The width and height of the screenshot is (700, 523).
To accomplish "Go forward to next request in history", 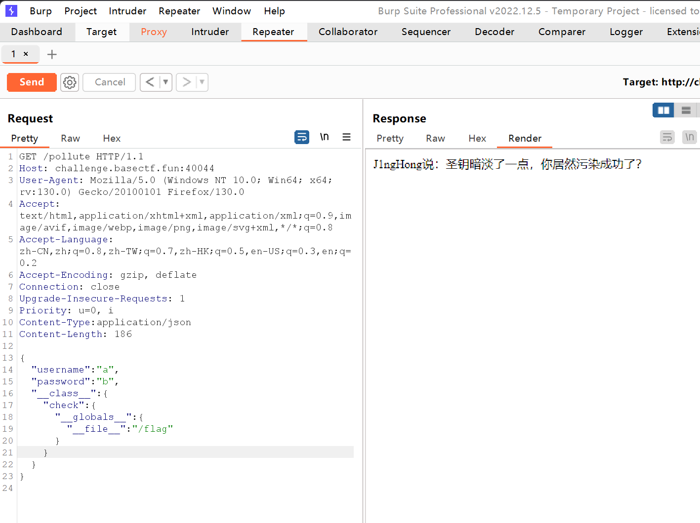I will pyautogui.click(x=186, y=82).
